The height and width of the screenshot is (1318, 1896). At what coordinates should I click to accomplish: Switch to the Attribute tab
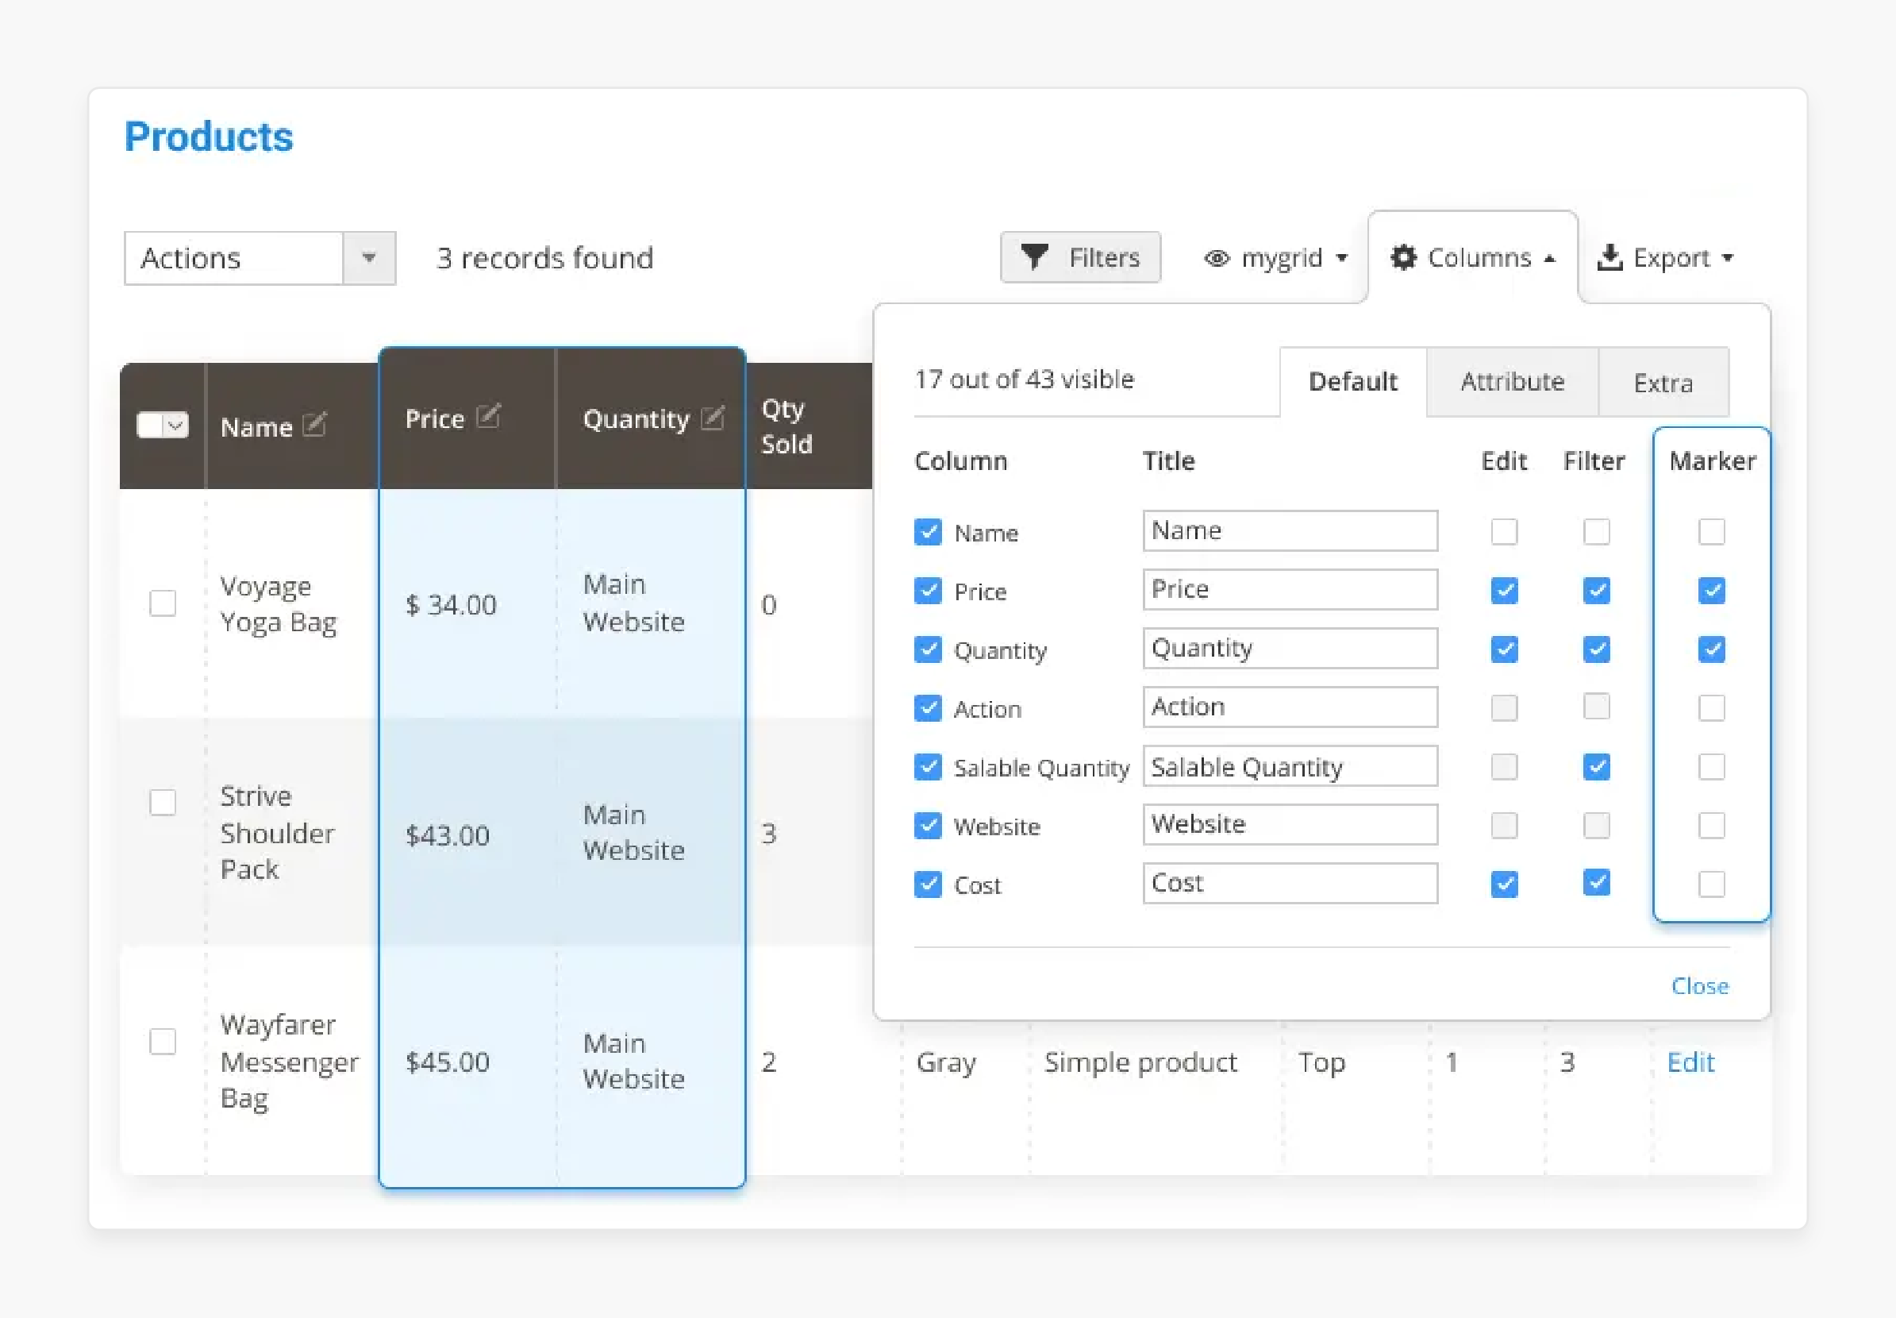tap(1512, 382)
